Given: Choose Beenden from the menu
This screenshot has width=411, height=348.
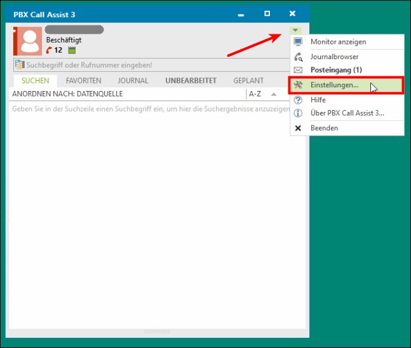Looking at the screenshot, I should (x=324, y=128).
